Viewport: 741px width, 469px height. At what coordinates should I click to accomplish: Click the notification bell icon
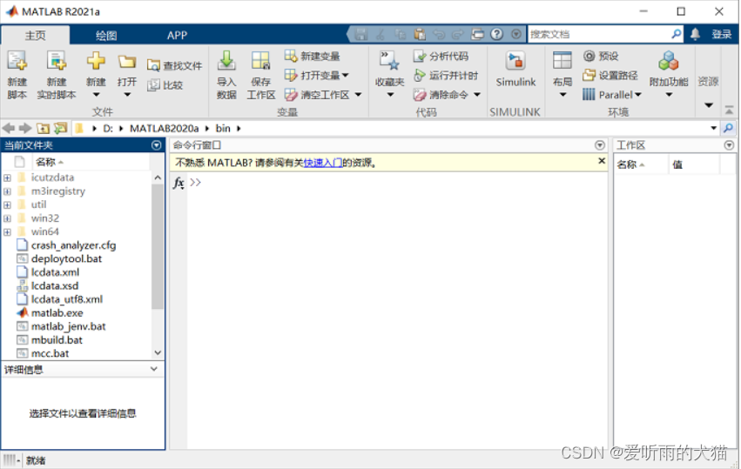pos(695,34)
